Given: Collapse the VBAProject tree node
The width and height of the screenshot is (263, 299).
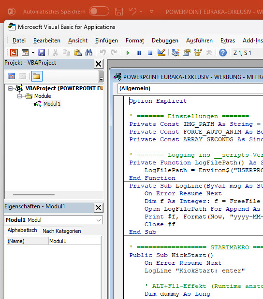Looking at the screenshot, I should (x=10, y=88).
